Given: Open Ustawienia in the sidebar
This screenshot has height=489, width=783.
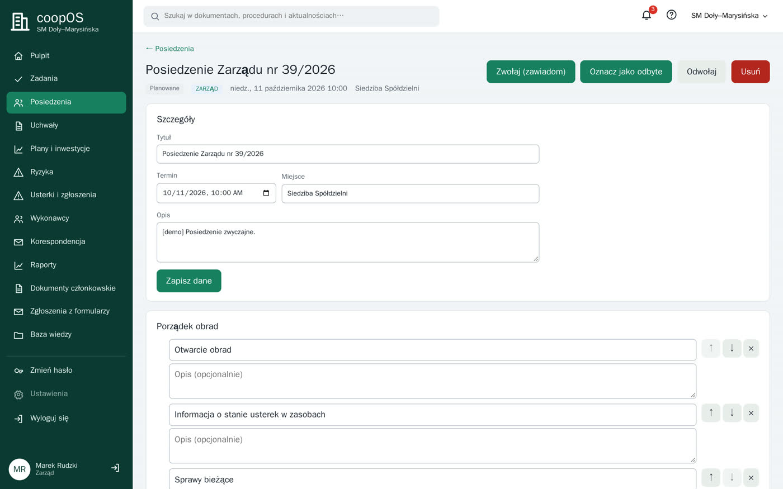Looking at the screenshot, I should [66, 394].
